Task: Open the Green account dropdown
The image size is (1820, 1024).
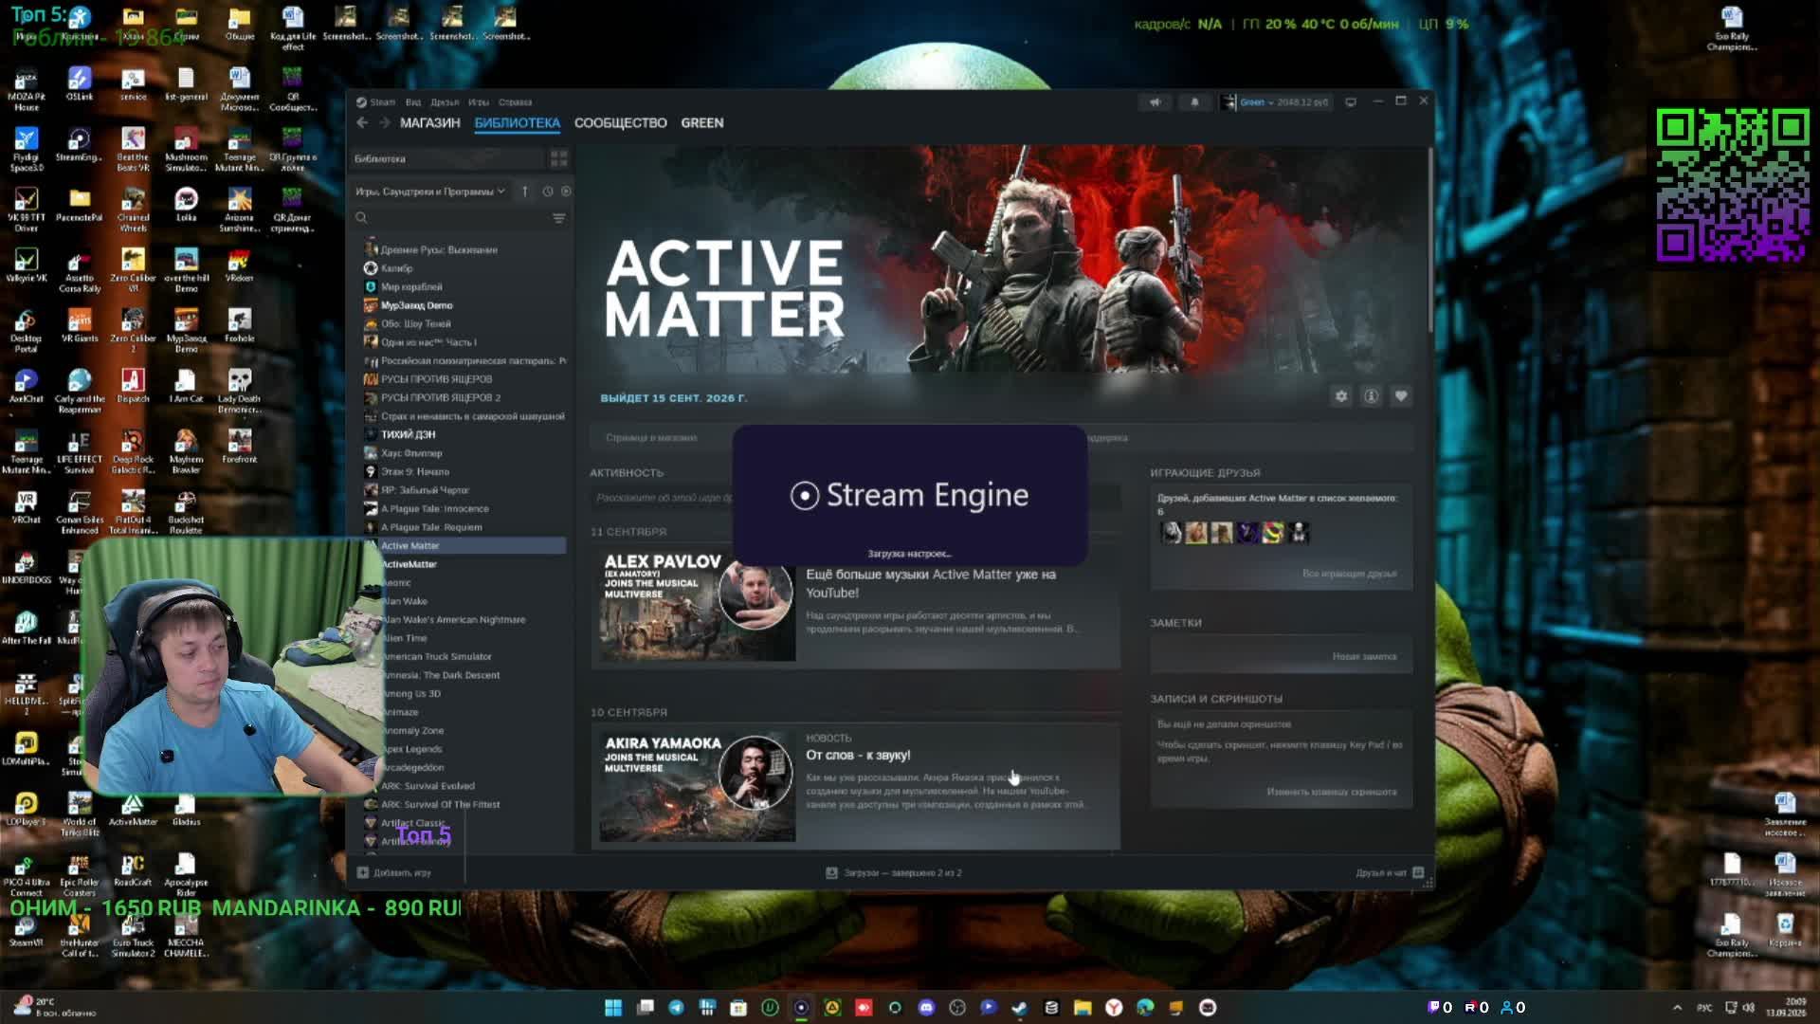Action: click(1283, 102)
